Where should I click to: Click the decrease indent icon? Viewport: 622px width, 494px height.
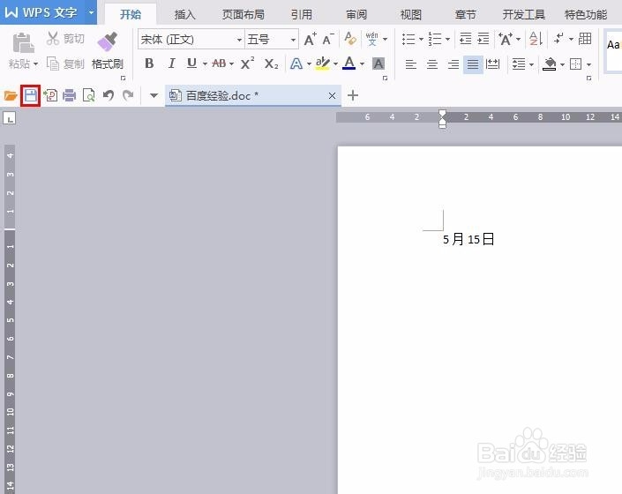click(x=465, y=39)
